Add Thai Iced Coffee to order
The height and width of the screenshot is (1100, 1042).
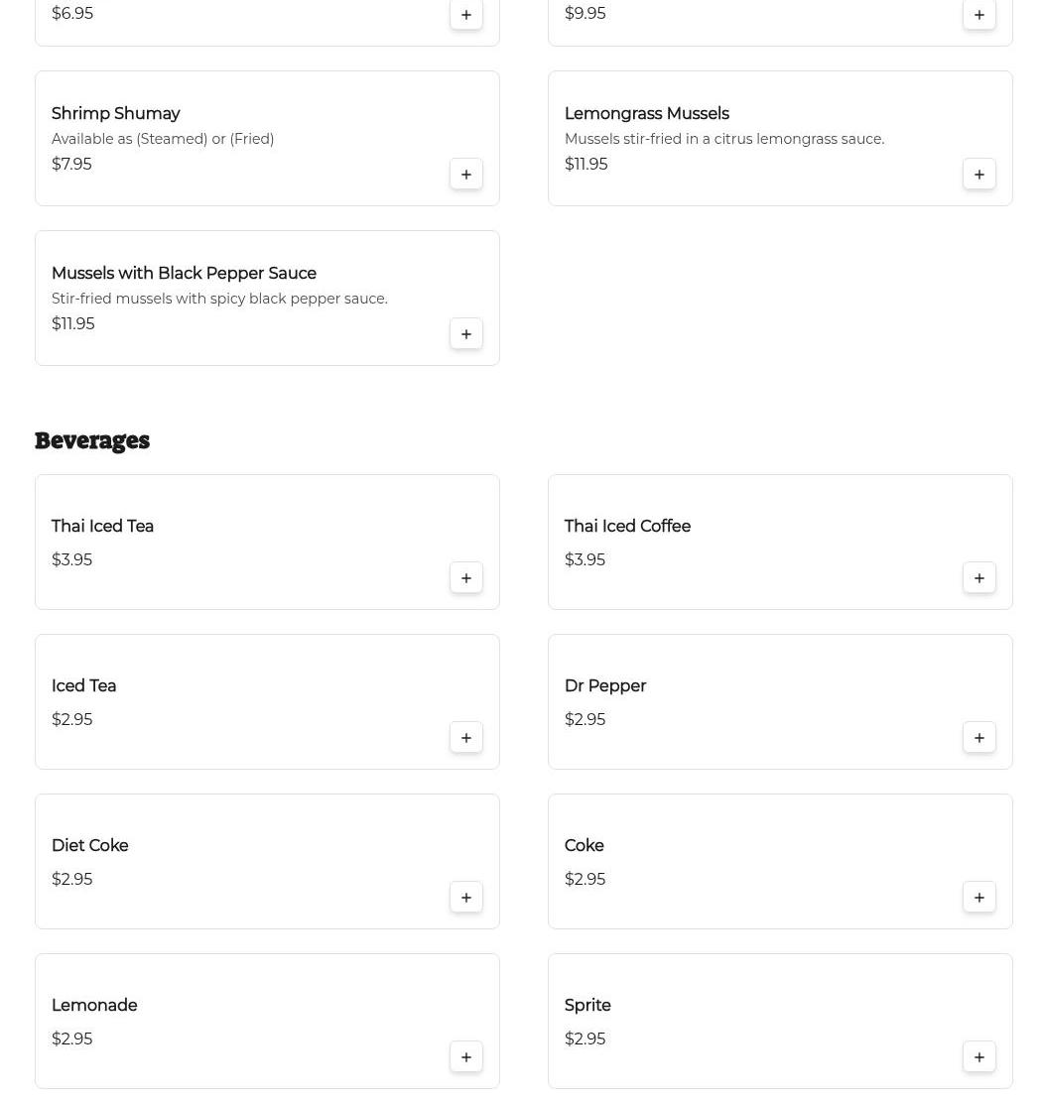978,578
